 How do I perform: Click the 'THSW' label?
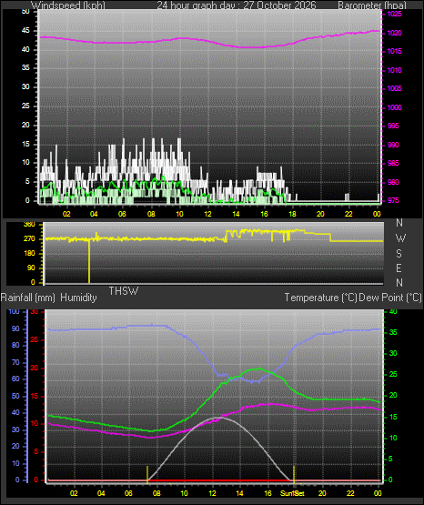coord(124,291)
